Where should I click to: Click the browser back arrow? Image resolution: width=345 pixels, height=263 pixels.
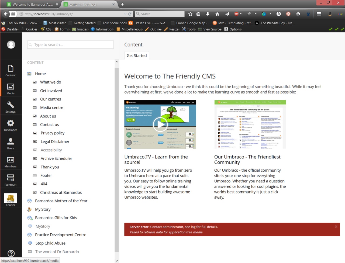[x=6, y=14]
